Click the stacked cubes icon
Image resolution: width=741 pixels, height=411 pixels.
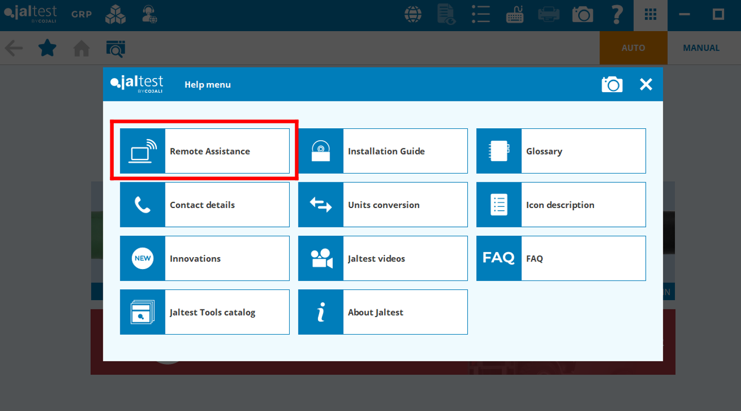115,14
